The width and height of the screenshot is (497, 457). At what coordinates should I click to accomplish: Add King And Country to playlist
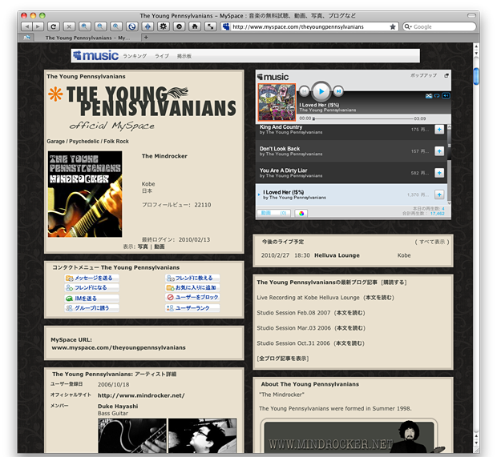tap(439, 130)
